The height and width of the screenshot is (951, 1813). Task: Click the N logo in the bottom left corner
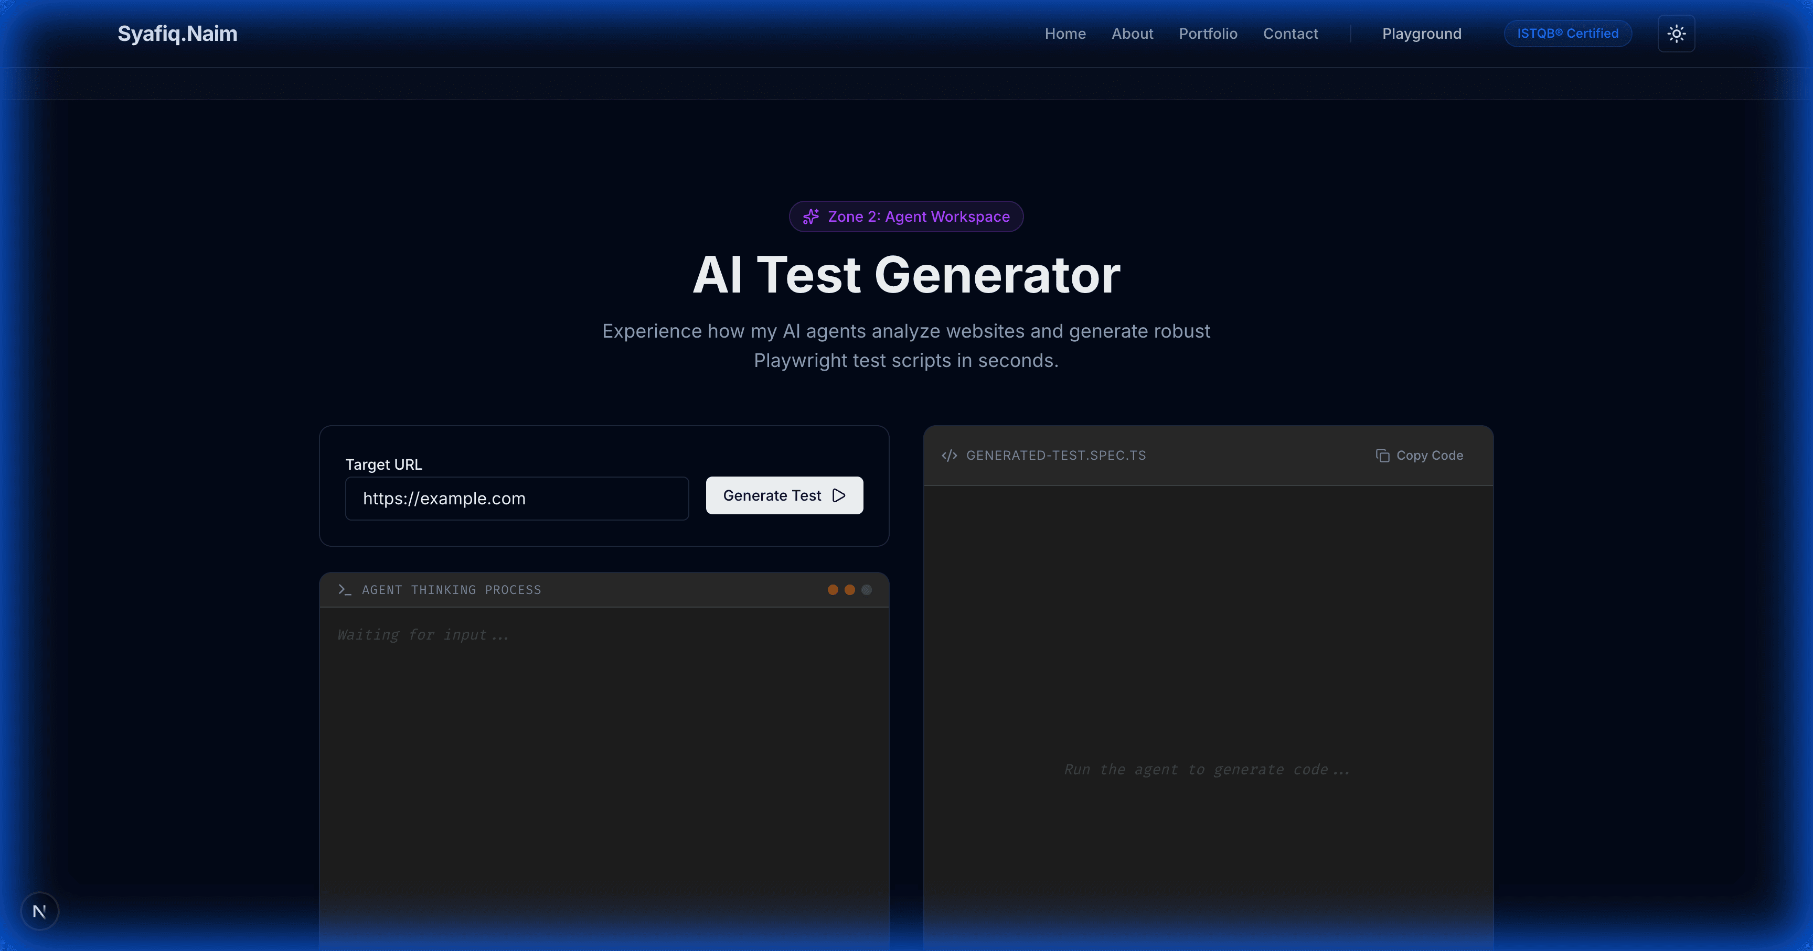[40, 911]
